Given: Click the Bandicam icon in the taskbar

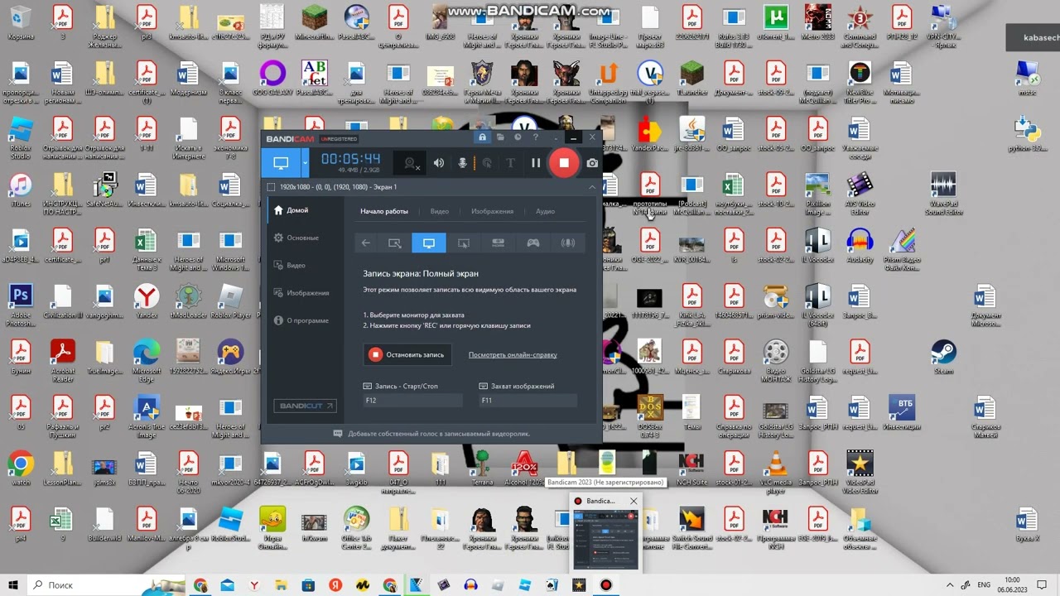Looking at the screenshot, I should (x=606, y=584).
